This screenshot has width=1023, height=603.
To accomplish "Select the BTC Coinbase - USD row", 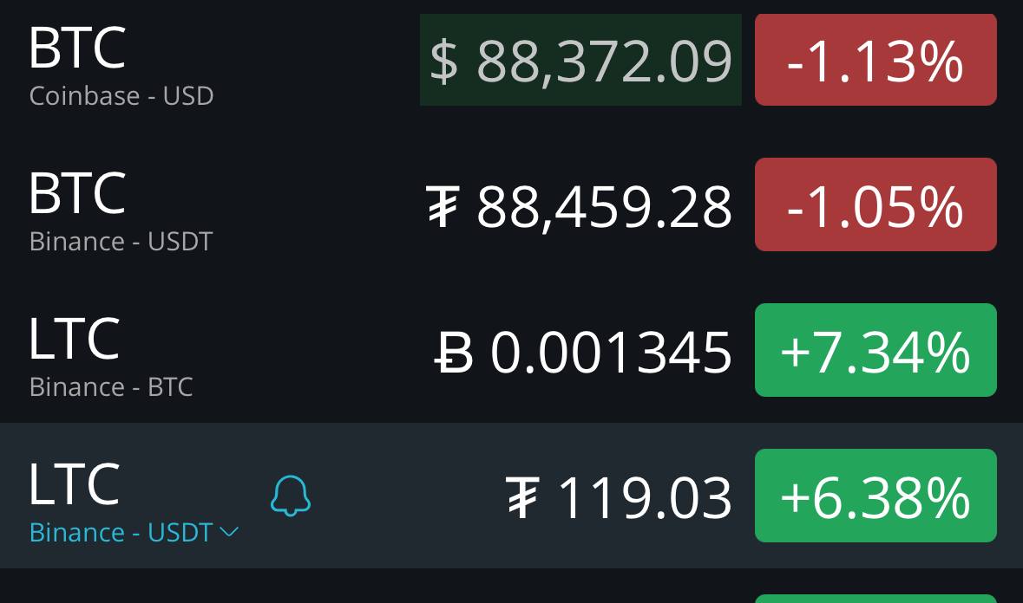I will 512,62.
